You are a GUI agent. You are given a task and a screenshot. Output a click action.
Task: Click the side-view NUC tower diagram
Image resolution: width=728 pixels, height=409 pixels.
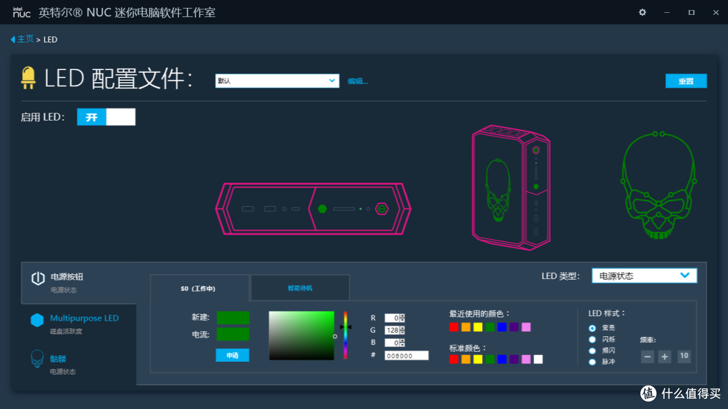[511, 187]
